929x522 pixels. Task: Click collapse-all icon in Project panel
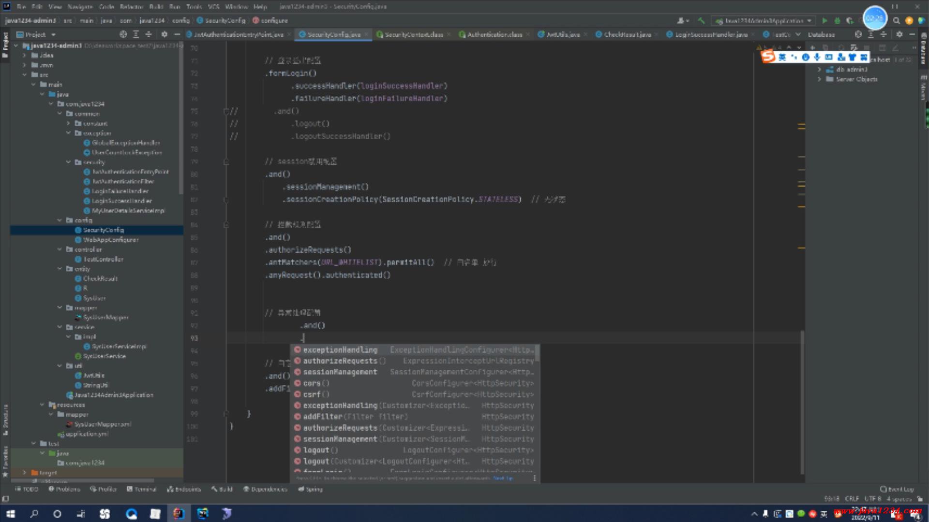pyautogui.click(x=149, y=34)
